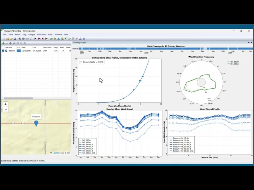Click the green scatter plot toolbar icon
The width and height of the screenshot is (254, 190).
69,39
